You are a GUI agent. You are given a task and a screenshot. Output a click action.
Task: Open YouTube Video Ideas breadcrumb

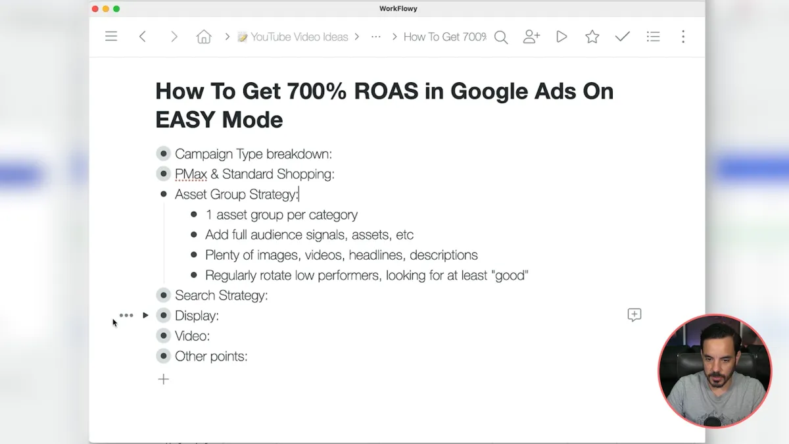[x=293, y=37]
